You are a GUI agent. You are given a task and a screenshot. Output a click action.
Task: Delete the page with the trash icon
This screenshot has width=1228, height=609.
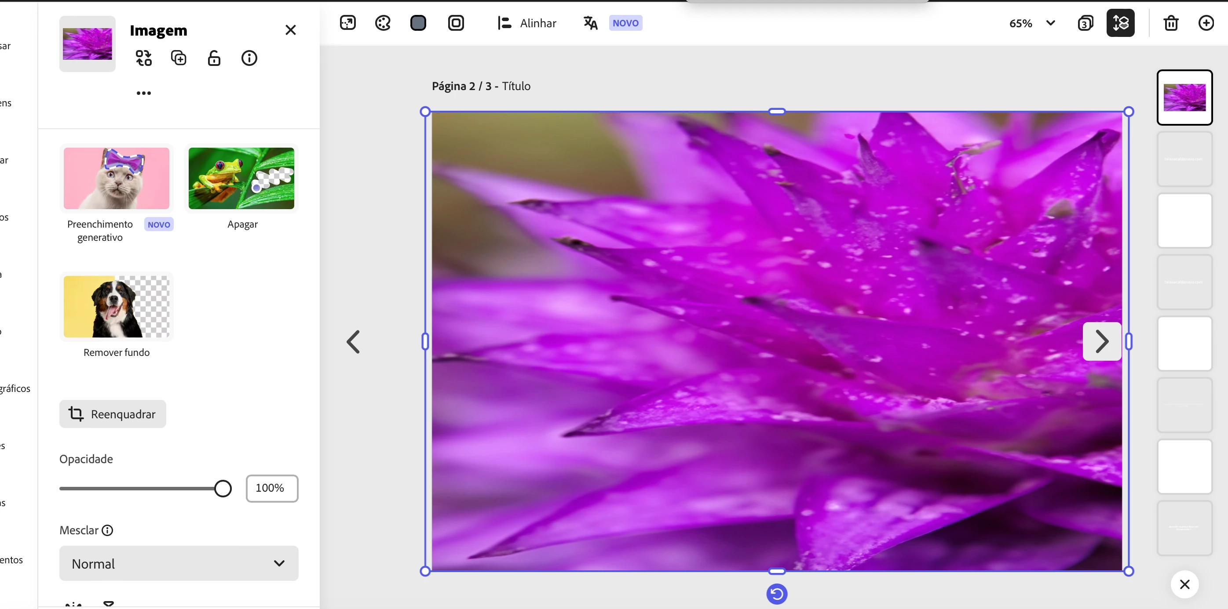click(1171, 23)
